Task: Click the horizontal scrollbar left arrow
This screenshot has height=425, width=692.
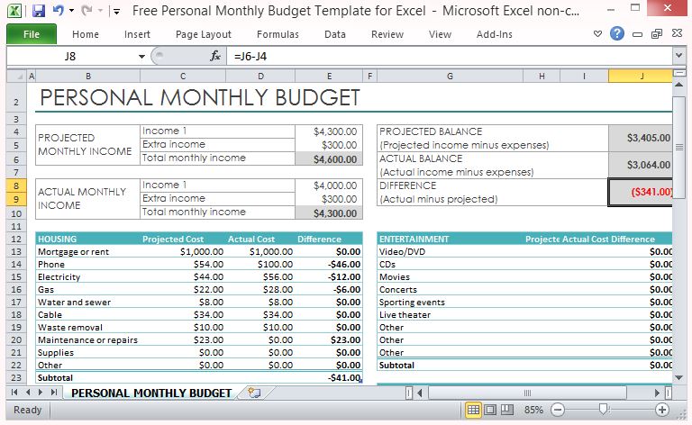Action: (x=420, y=393)
